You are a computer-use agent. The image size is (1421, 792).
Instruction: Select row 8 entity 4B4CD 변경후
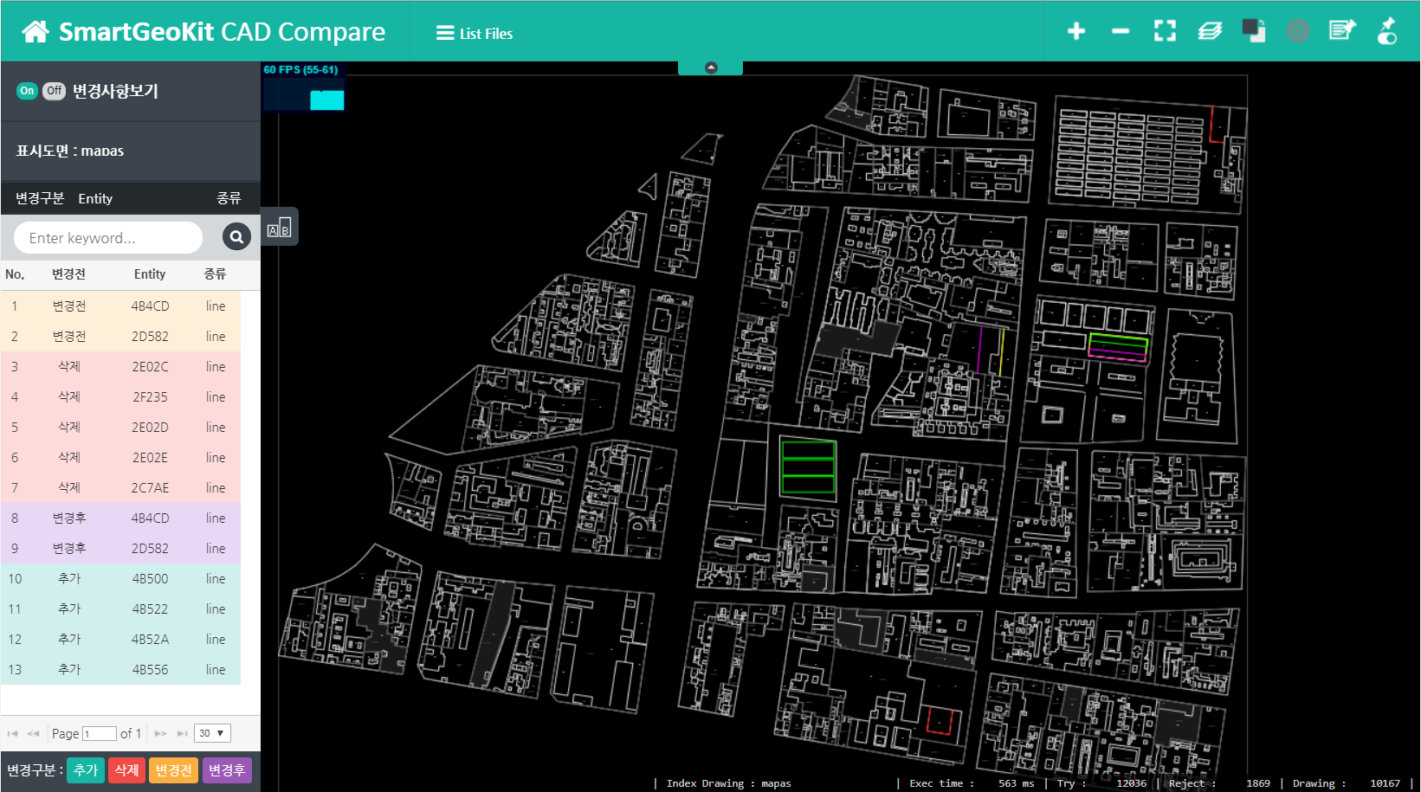click(x=120, y=518)
